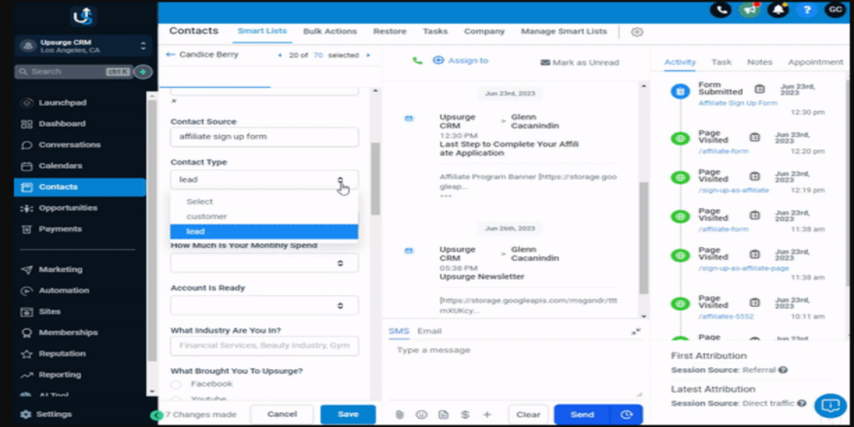This screenshot has height=427, width=854.
Task: Click the schedule send clock icon
Action: [626, 414]
